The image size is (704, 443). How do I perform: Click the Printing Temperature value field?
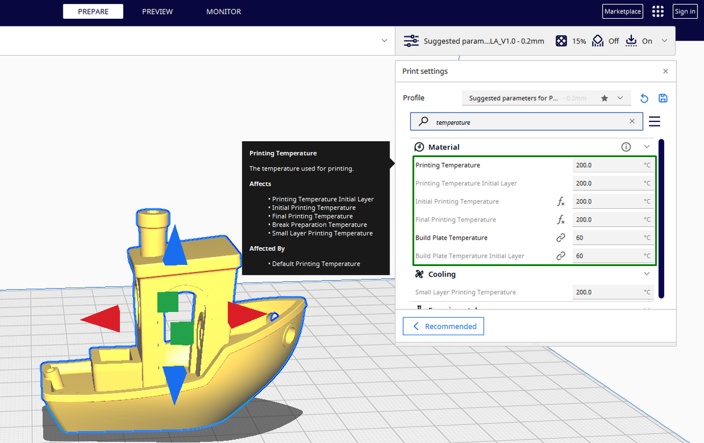point(613,165)
